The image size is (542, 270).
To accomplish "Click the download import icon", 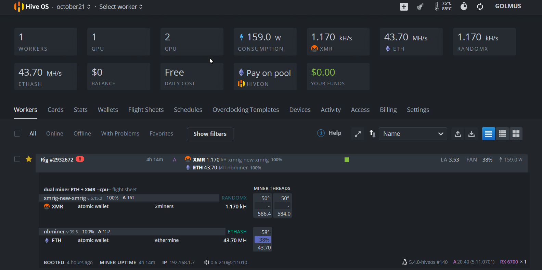I will pyautogui.click(x=472, y=134).
